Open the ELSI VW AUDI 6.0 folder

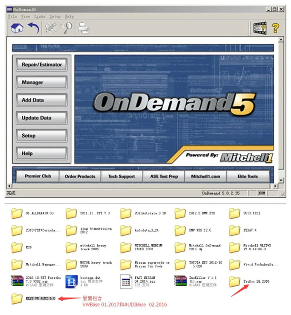pyautogui.click(x=33, y=299)
